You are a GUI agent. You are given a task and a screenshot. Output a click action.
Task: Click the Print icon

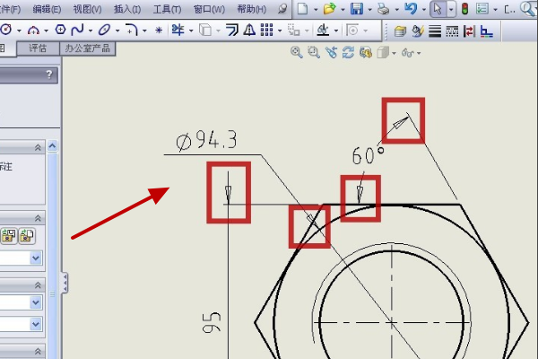point(383,9)
